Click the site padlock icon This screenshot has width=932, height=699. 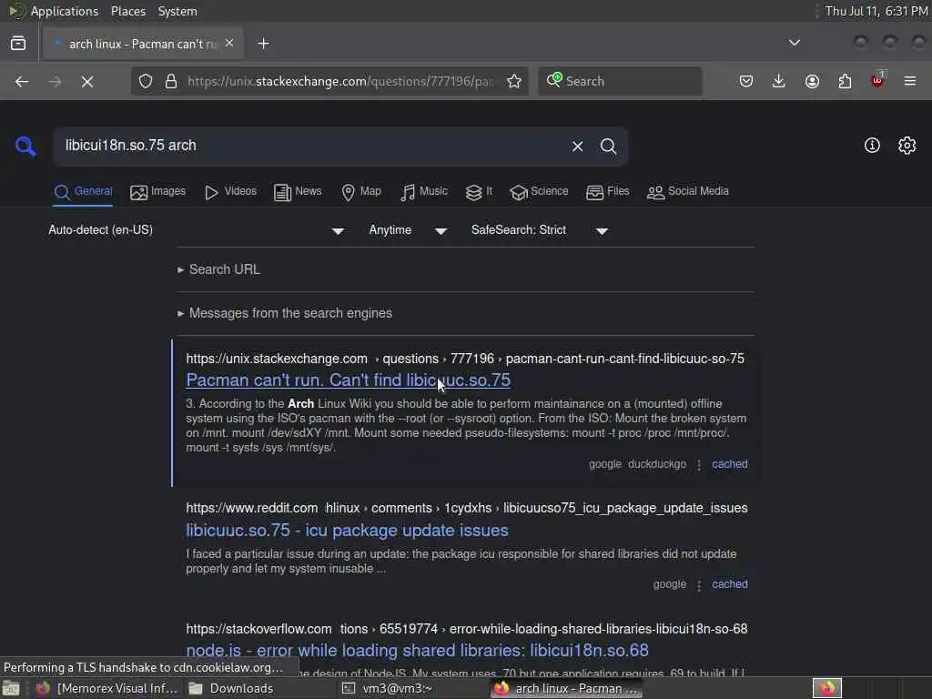click(x=171, y=81)
